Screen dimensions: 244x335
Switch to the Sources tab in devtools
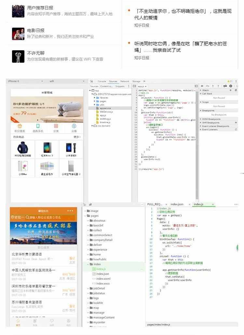pyautogui.click(x=113, y=82)
